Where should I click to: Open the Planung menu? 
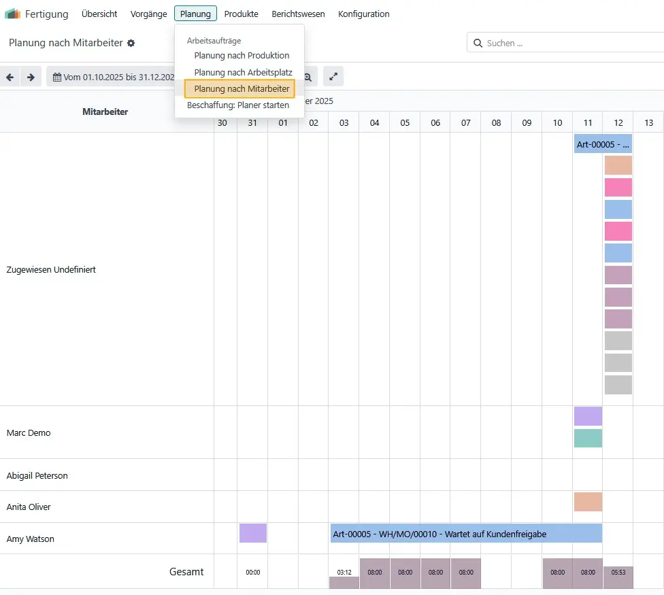click(x=195, y=14)
